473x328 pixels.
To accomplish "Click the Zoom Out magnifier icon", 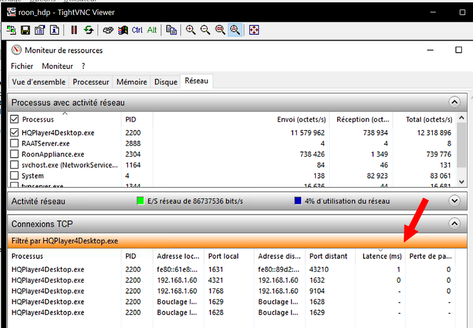I will [x=205, y=30].
